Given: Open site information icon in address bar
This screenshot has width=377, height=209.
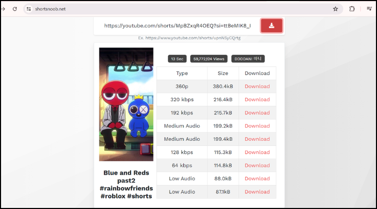Looking at the screenshot, I should [29, 9].
